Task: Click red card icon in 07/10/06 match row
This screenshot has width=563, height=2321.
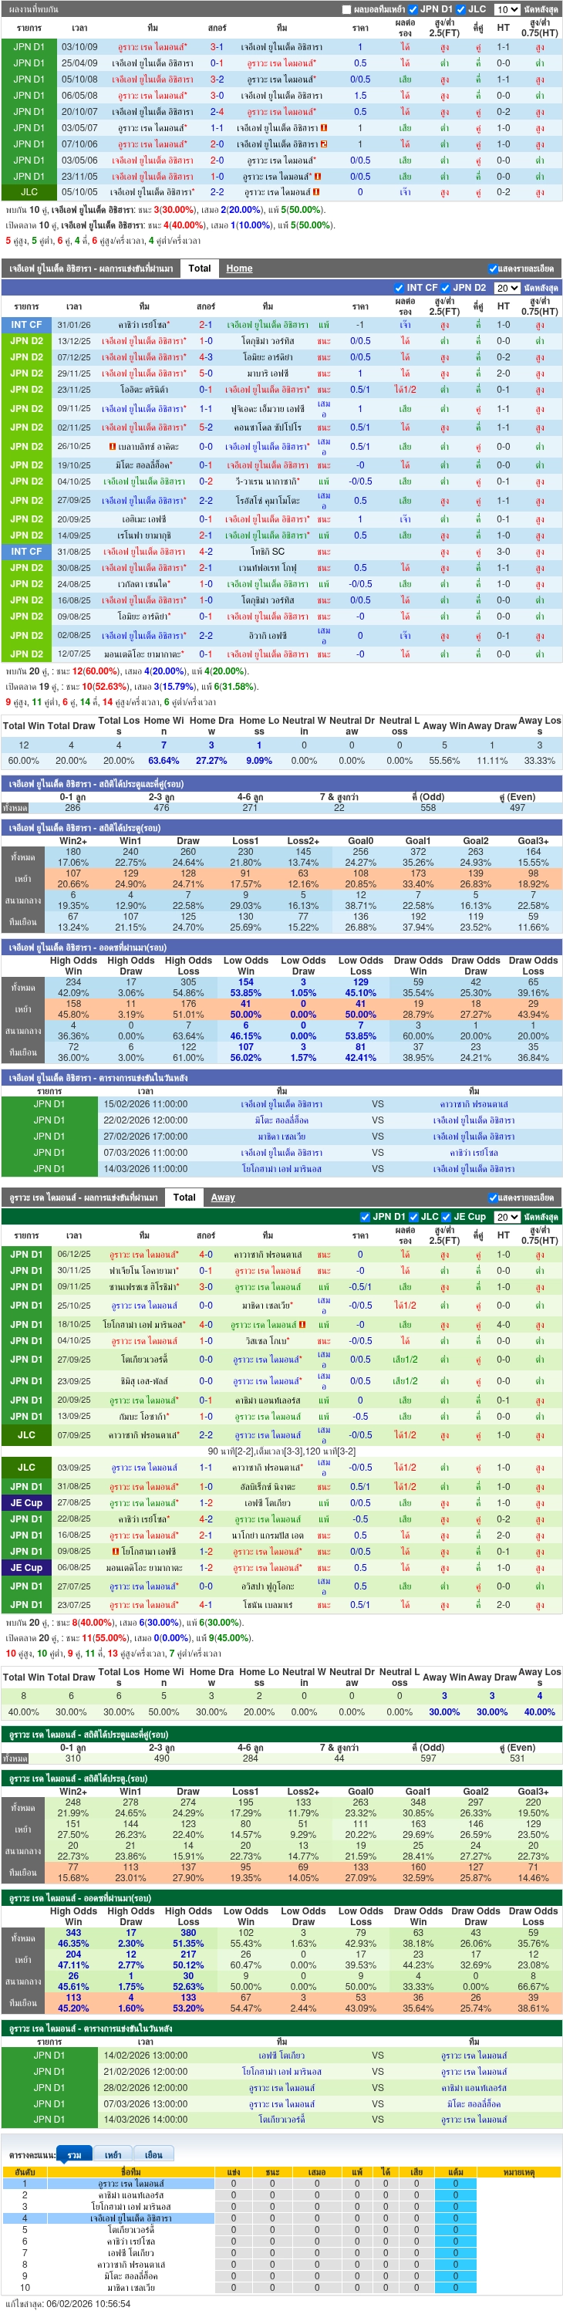Action: tap(324, 144)
